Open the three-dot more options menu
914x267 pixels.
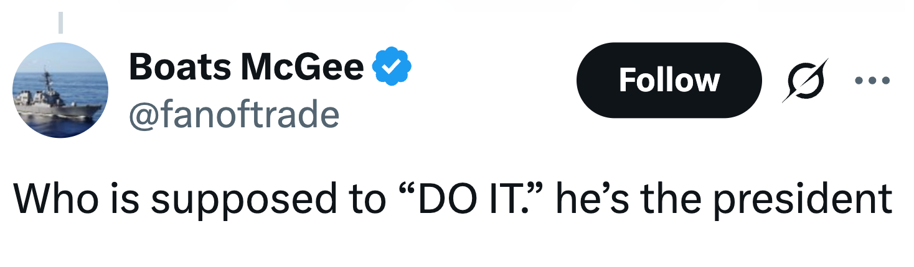coord(872,80)
